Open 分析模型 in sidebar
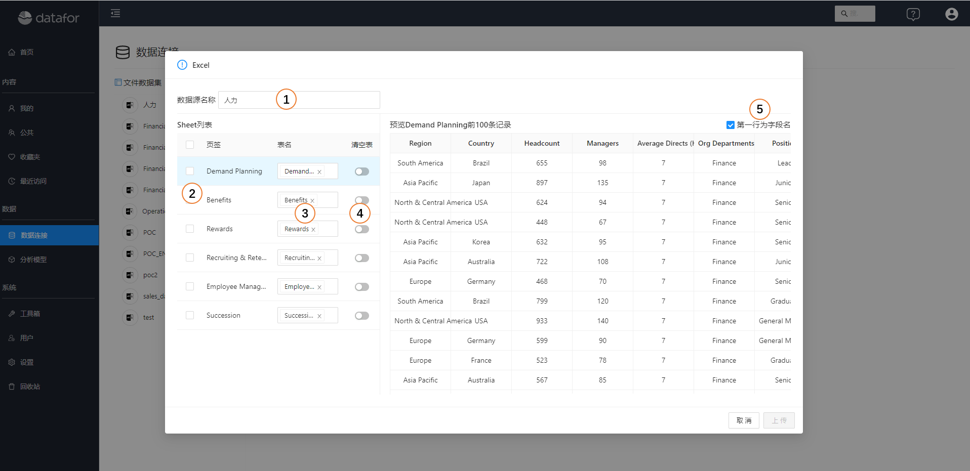 (33, 260)
